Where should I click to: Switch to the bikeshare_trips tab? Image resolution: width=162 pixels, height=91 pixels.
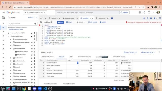(69, 18)
